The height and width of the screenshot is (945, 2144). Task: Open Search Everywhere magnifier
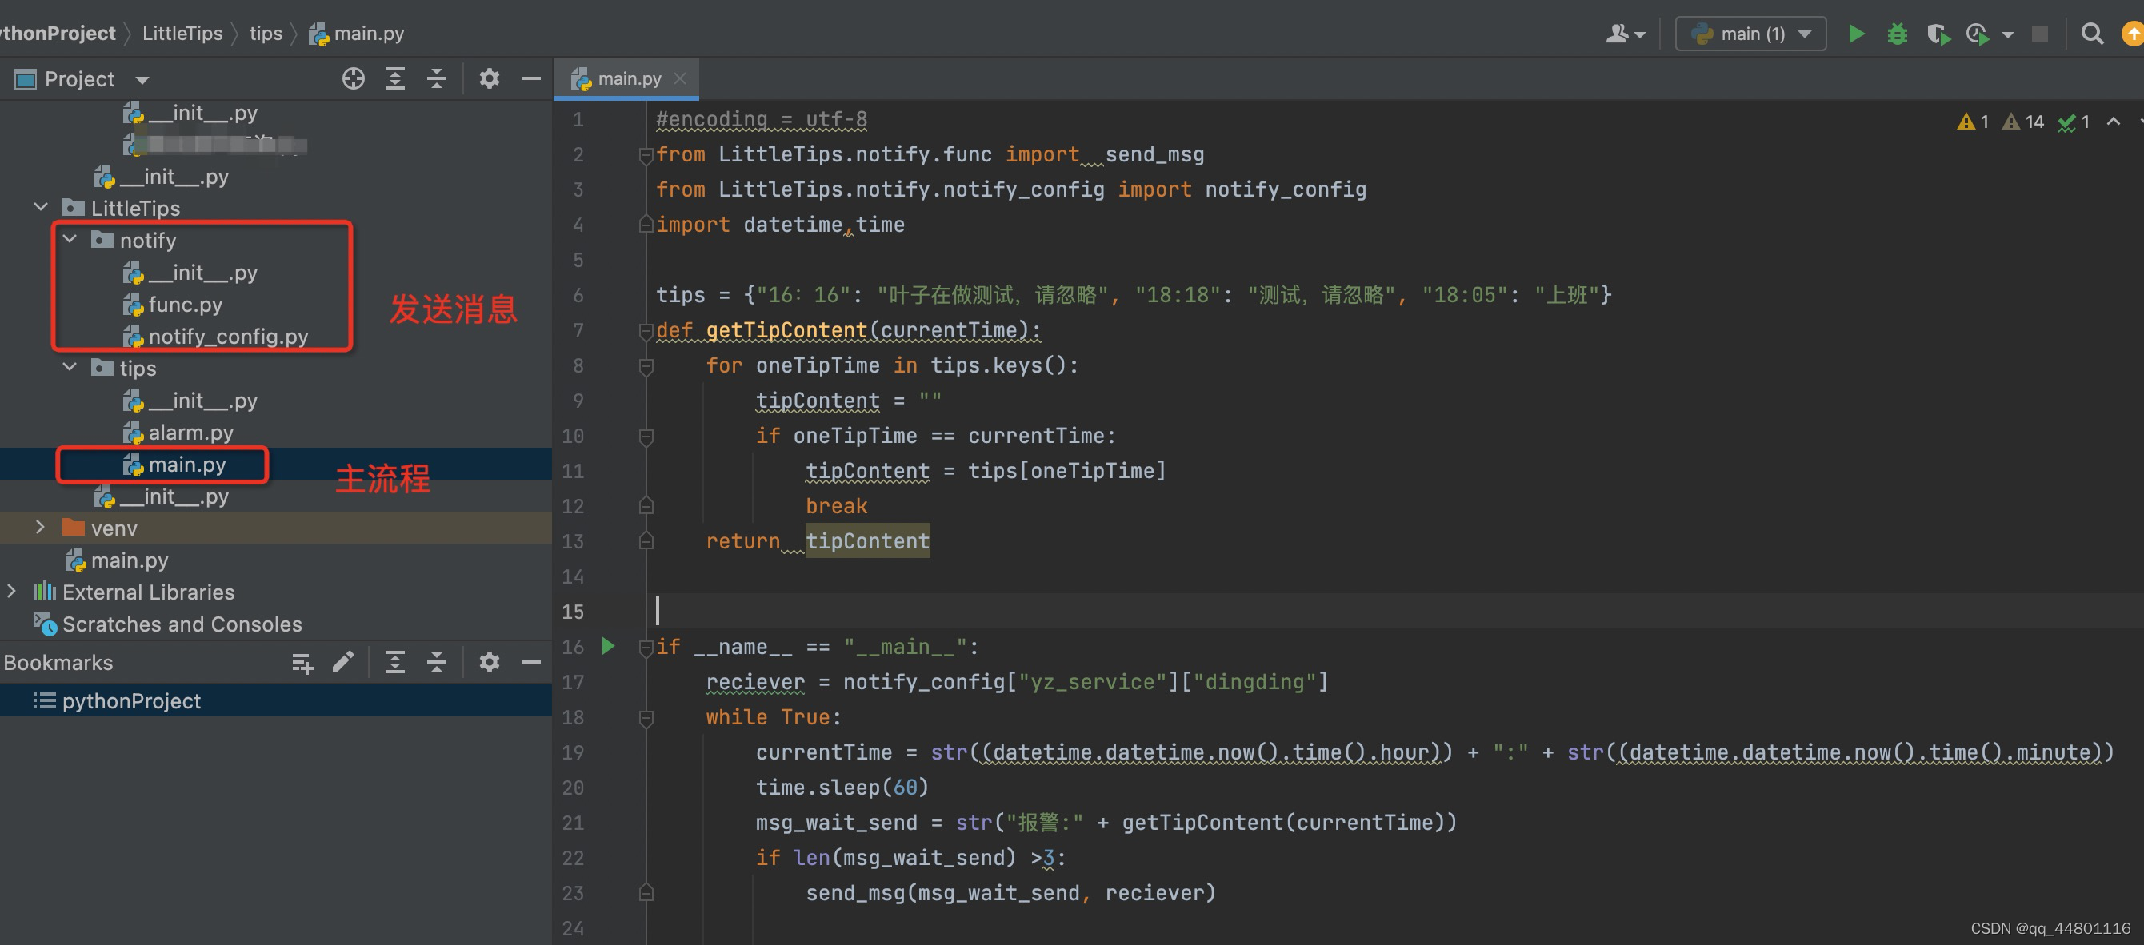click(2091, 34)
